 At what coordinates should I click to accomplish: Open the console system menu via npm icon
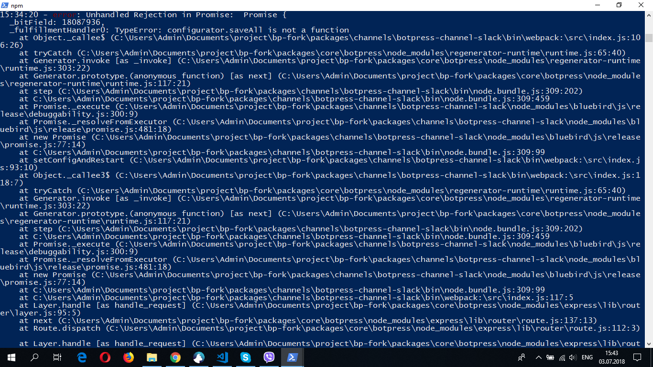pyautogui.click(x=5, y=5)
